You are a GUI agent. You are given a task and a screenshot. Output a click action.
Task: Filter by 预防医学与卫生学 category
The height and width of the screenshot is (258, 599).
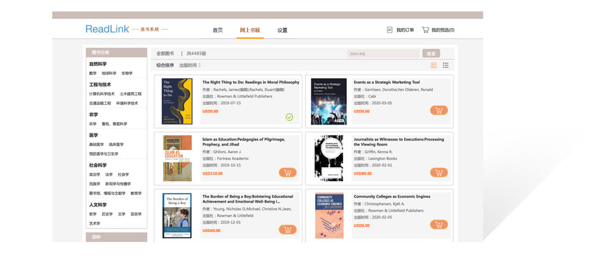click(104, 154)
